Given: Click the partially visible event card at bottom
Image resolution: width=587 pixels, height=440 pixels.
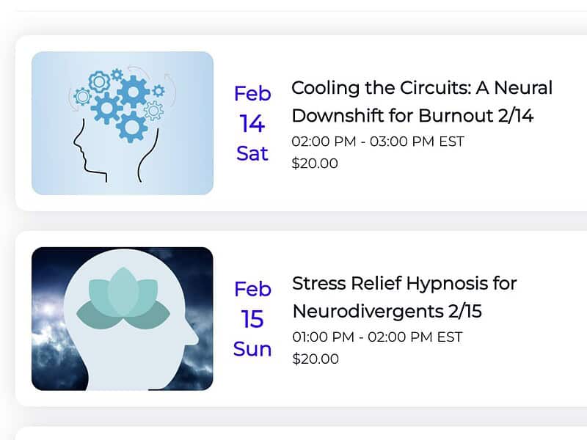Looking at the screenshot, I should 293,433.
